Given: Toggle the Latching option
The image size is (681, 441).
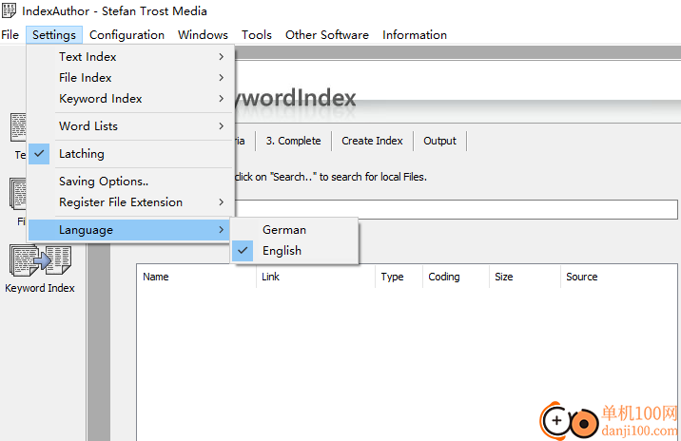Looking at the screenshot, I should pos(130,154).
